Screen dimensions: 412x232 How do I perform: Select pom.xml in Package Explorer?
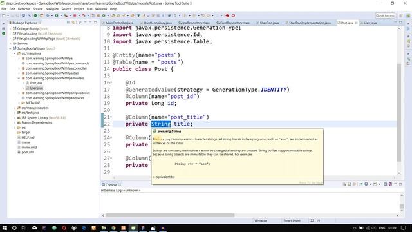[28, 152]
